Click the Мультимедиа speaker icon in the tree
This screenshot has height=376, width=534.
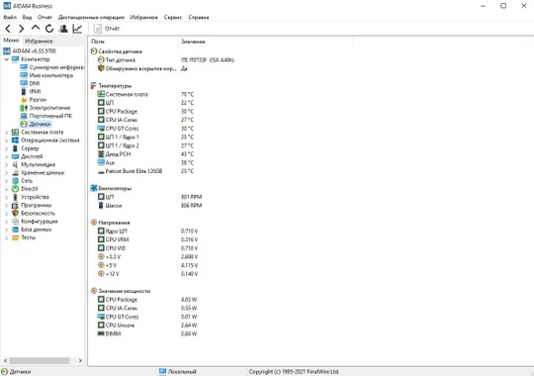pos(15,164)
